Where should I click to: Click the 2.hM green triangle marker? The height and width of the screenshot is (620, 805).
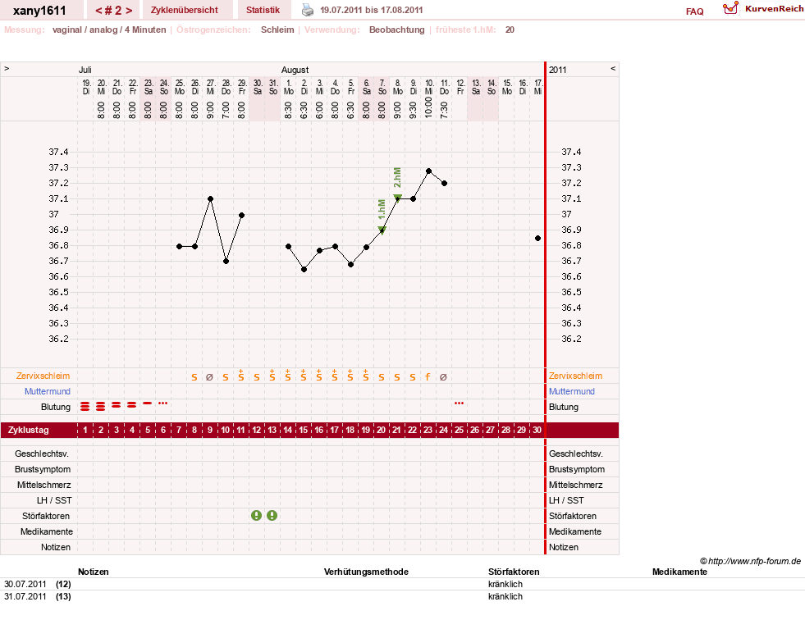point(397,198)
